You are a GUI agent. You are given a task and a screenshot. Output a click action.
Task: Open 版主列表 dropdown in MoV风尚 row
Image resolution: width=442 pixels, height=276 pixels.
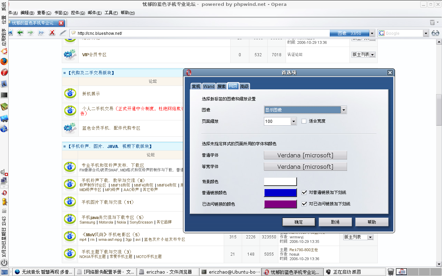click(x=358, y=237)
